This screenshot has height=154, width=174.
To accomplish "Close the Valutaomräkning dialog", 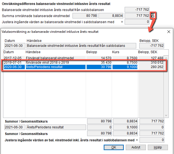I will [169, 32].
